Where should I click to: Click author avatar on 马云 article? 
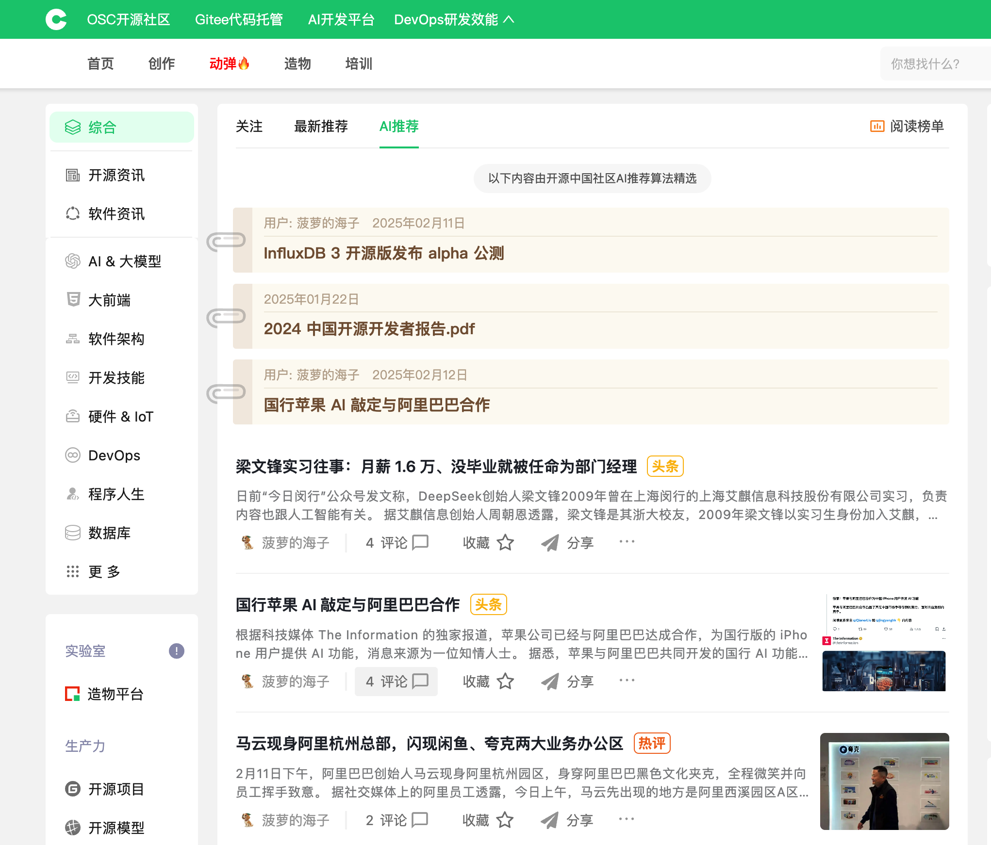(x=248, y=820)
